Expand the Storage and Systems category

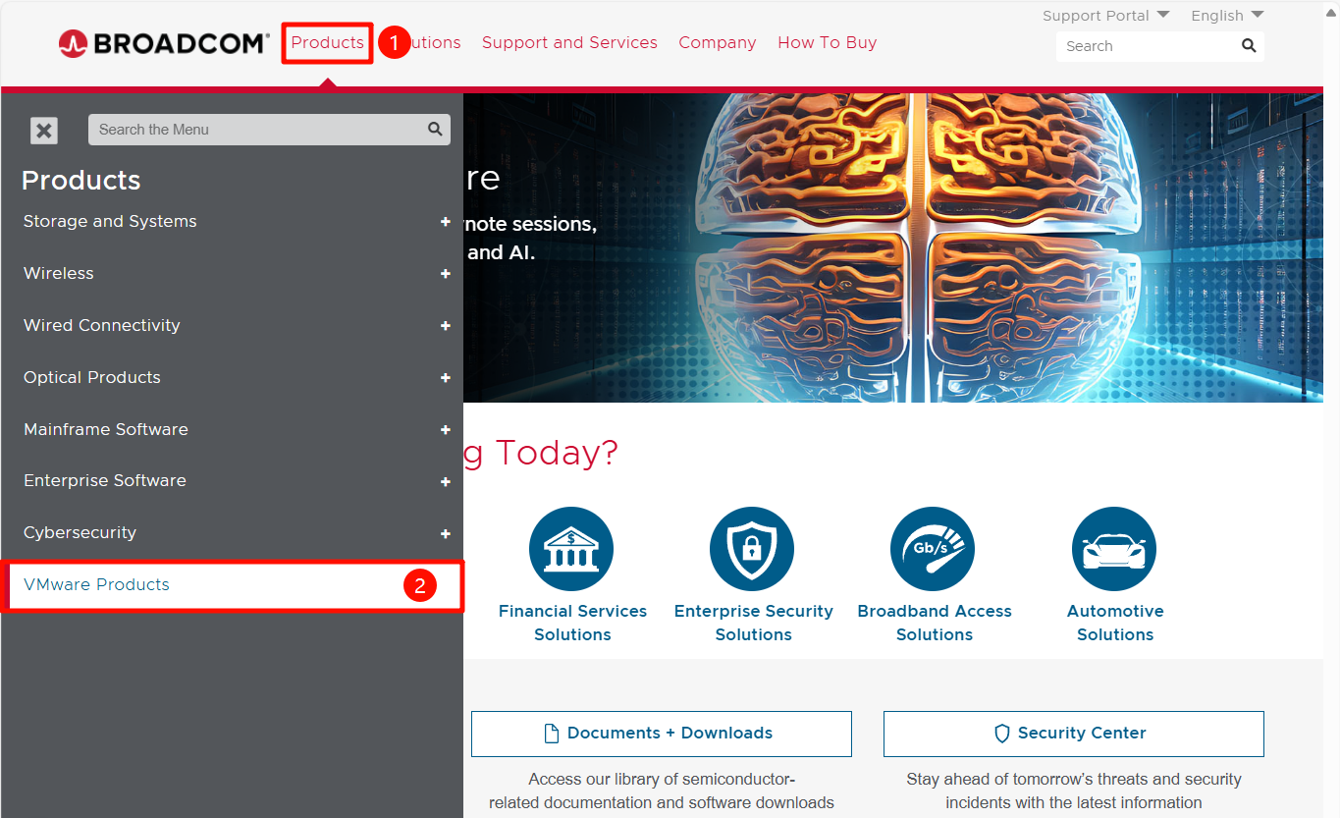[x=446, y=222]
